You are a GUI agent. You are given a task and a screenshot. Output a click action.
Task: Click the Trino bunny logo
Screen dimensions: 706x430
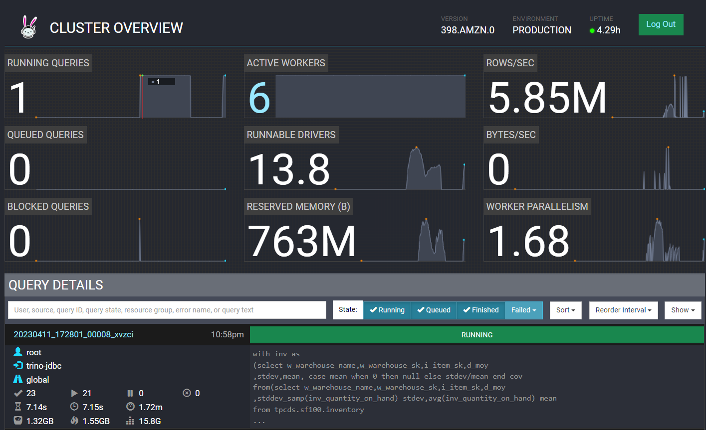click(x=29, y=27)
